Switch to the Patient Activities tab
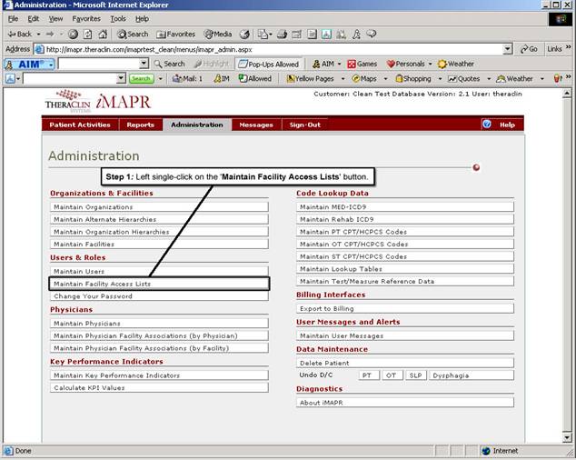This screenshot has height=460, width=576. point(80,125)
